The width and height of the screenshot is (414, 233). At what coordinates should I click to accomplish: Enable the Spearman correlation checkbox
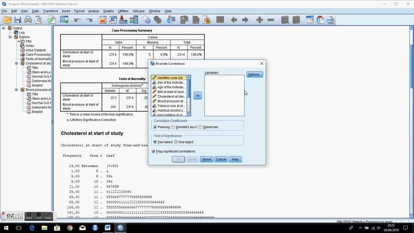pos(200,127)
